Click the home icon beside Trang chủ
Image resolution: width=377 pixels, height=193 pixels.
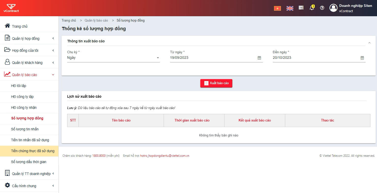point(7,26)
